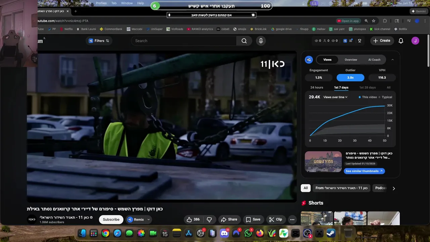430x242 pixels.
Task: Open the Finder dock icon
Action: coord(82,233)
